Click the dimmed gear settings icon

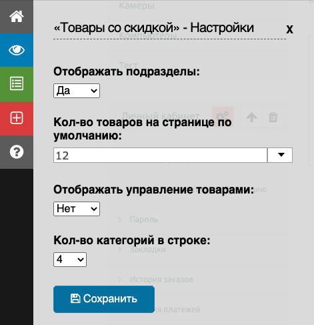click(x=223, y=117)
